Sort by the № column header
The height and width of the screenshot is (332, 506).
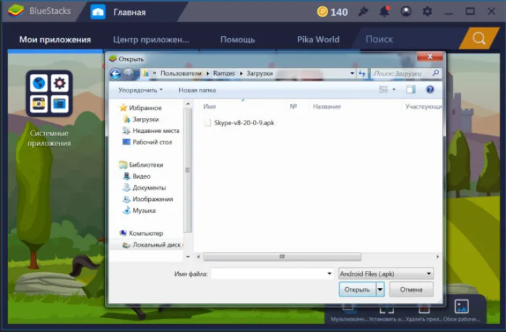click(293, 106)
